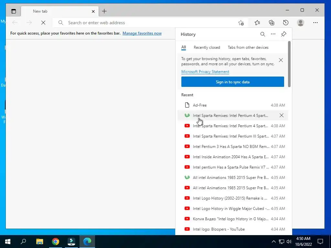Click Microsoft Edge taskbar icon
This screenshot has width=331, height=248.
point(87,242)
